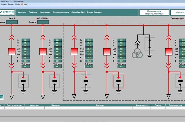Click the Q value of ОП к ТП-№ feeder
This screenshot has height=122, width=185.
(x=58, y=61)
